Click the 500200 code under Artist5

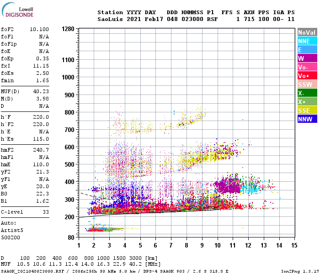[x=11, y=238]
